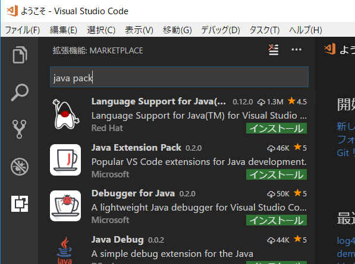This screenshot has width=355, height=264.
Task: Open the Debug view in activity bar
Action: point(20,167)
